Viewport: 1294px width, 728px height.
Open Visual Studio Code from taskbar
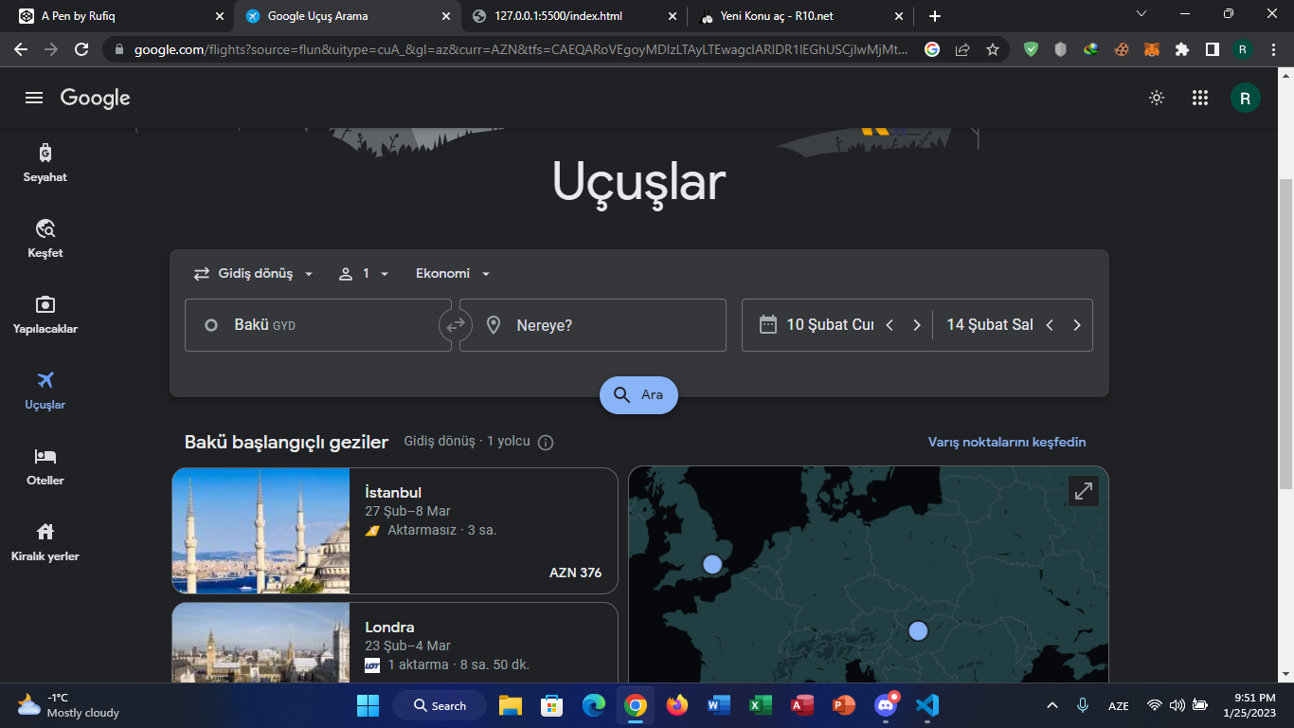927,705
